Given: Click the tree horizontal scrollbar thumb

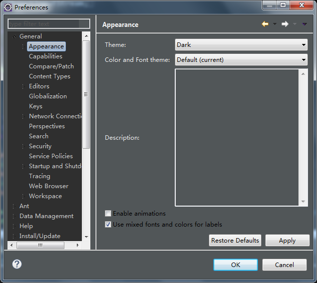Looking at the screenshot, I should click(x=40, y=245).
